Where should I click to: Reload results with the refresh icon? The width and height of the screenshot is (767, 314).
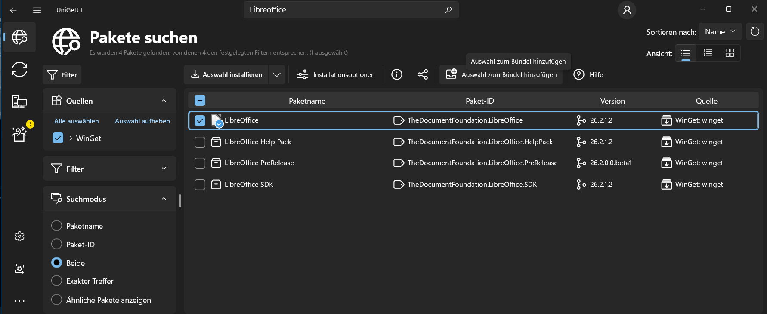pyautogui.click(x=755, y=31)
